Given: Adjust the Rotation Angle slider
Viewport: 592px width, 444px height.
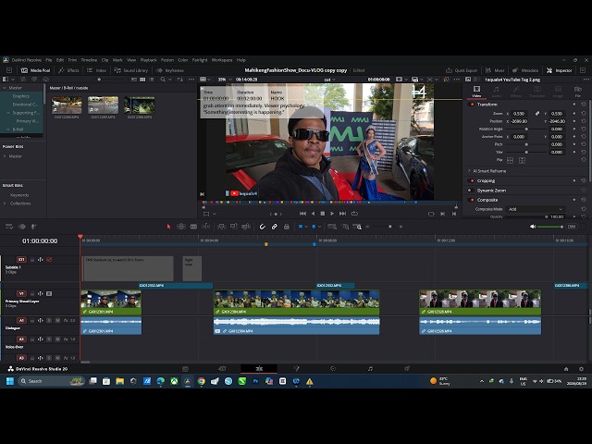Looking at the screenshot, I should tap(526, 129).
